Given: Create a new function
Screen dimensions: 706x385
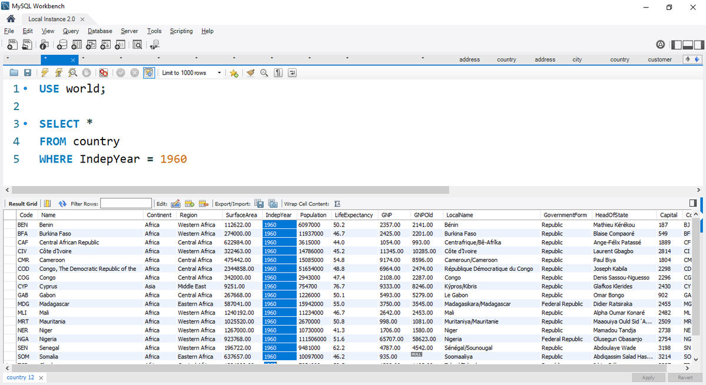Looking at the screenshot, I should (x=120, y=45).
